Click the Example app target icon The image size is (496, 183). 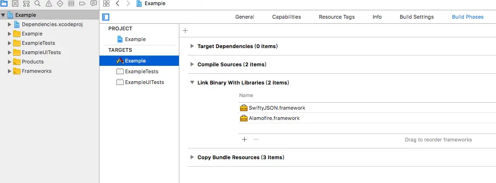tap(120, 61)
